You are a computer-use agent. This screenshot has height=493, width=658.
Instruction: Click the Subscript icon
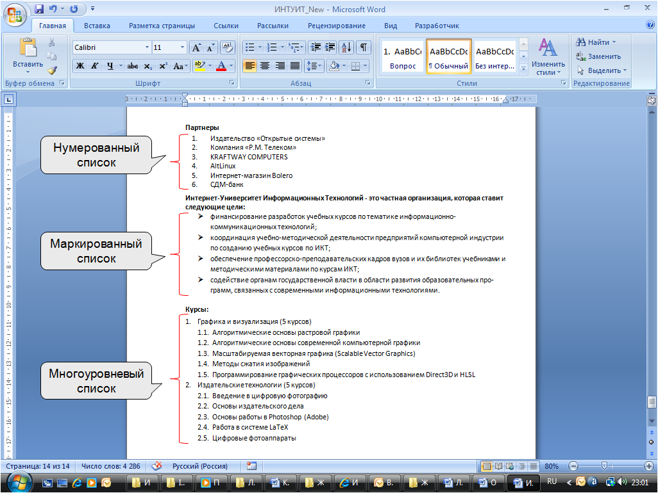tap(148, 66)
